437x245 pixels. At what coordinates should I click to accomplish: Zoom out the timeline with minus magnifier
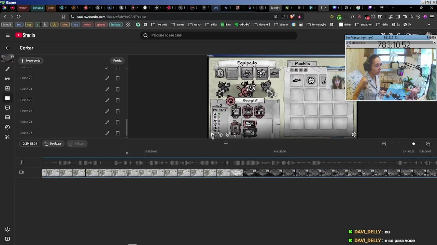(x=384, y=144)
